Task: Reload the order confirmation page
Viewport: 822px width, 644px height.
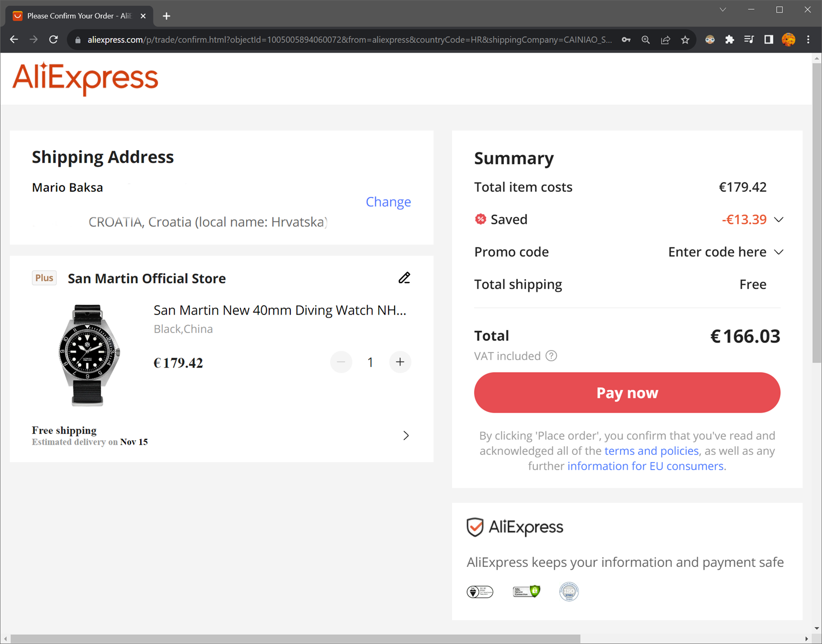Action: coord(53,40)
